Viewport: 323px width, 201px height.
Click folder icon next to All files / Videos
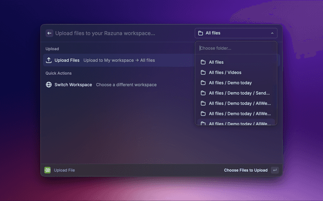click(x=203, y=72)
